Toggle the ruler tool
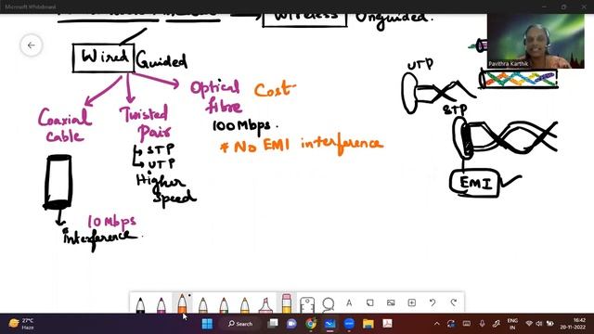 [x=307, y=304]
